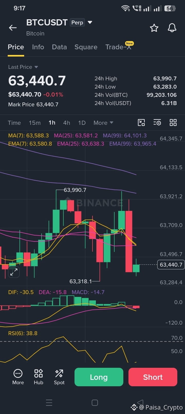Tap the RSI(6): 38.8 label

coord(23,333)
